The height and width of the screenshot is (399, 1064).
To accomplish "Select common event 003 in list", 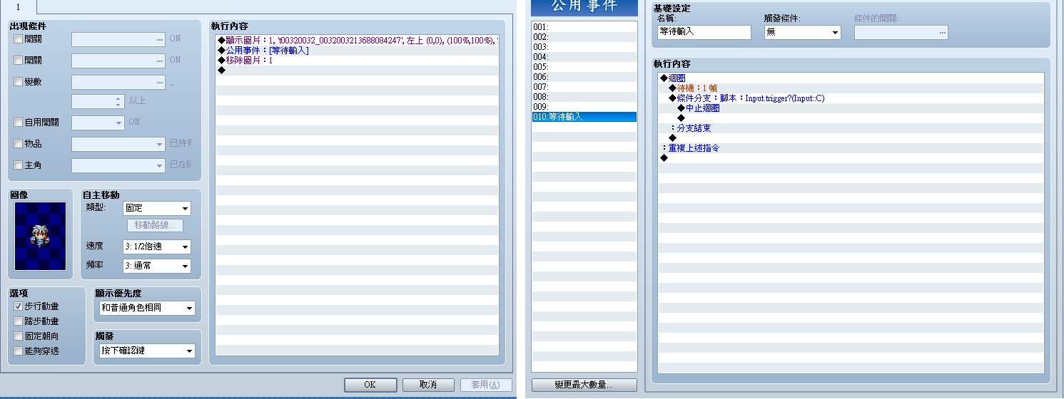I will coord(584,47).
